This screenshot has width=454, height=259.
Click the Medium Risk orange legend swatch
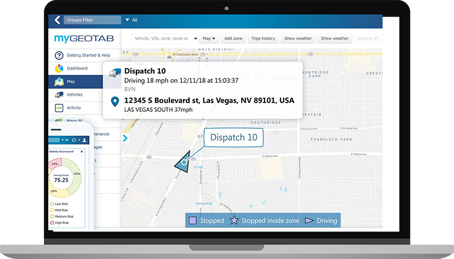(x=52, y=216)
